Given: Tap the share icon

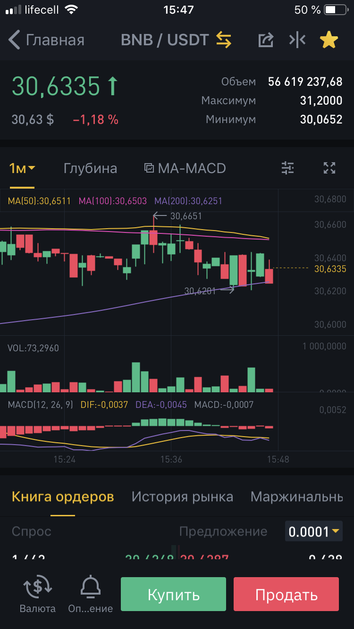Looking at the screenshot, I should (x=266, y=40).
